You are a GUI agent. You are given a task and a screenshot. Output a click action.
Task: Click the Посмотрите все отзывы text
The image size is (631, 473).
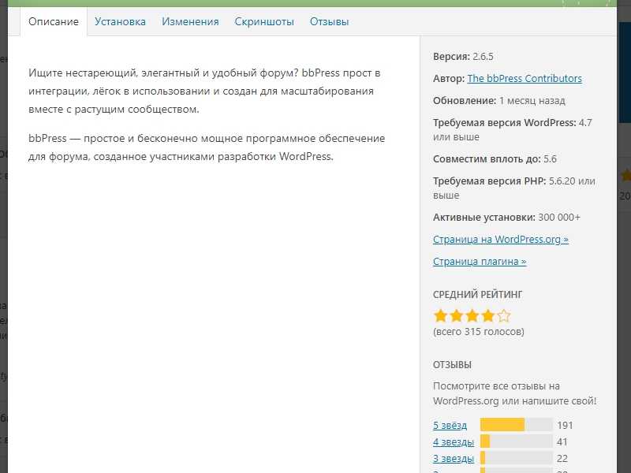(x=515, y=393)
